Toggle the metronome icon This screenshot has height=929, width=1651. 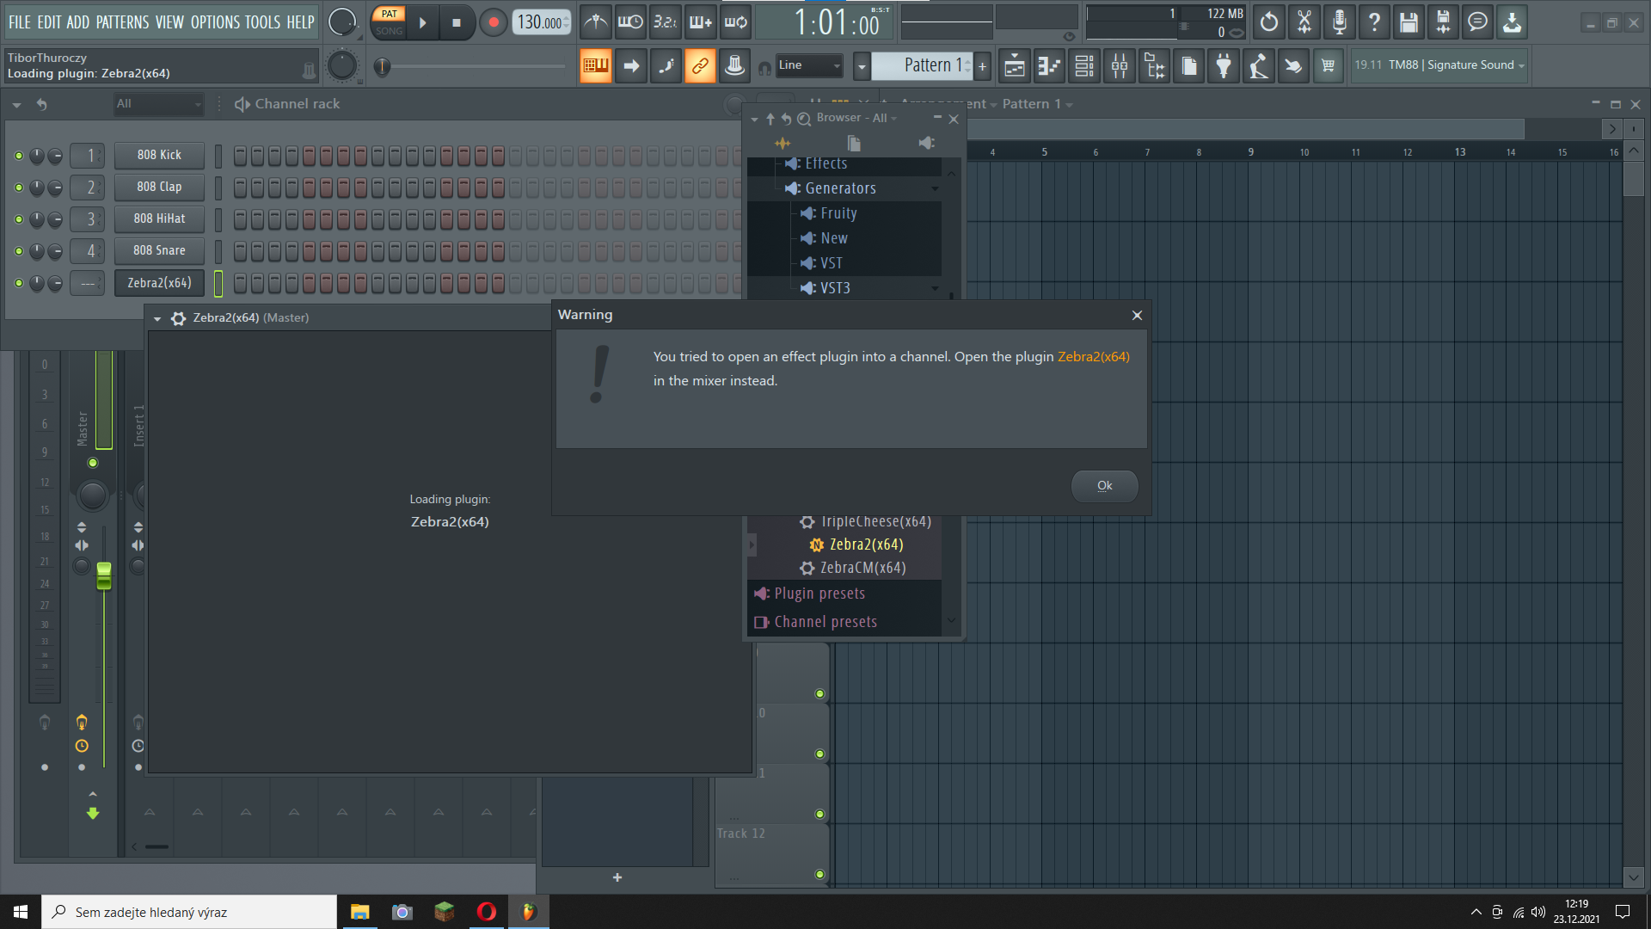[595, 22]
